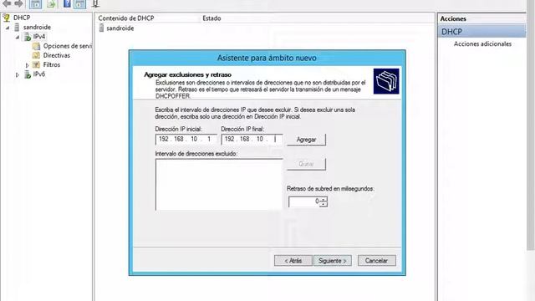Continue with the Siguiente button
This screenshot has height=301, width=535.
pyautogui.click(x=333, y=261)
